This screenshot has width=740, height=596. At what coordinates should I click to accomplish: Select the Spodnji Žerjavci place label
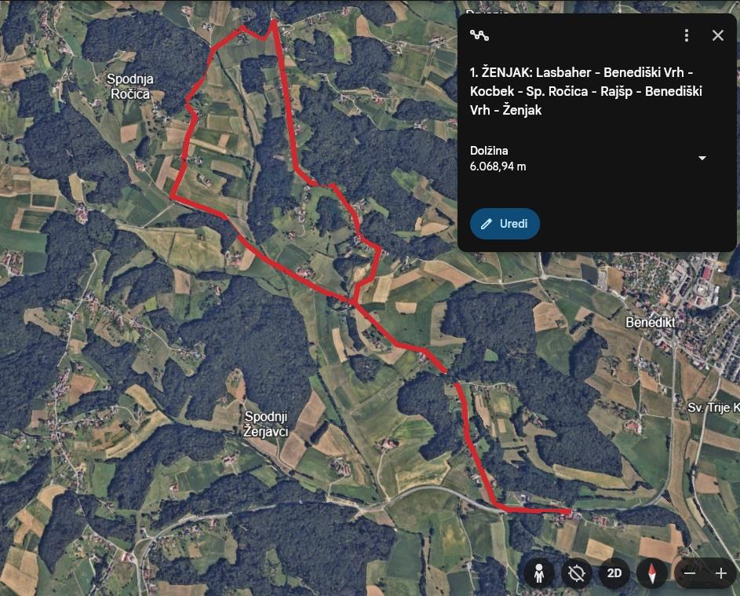click(266, 423)
